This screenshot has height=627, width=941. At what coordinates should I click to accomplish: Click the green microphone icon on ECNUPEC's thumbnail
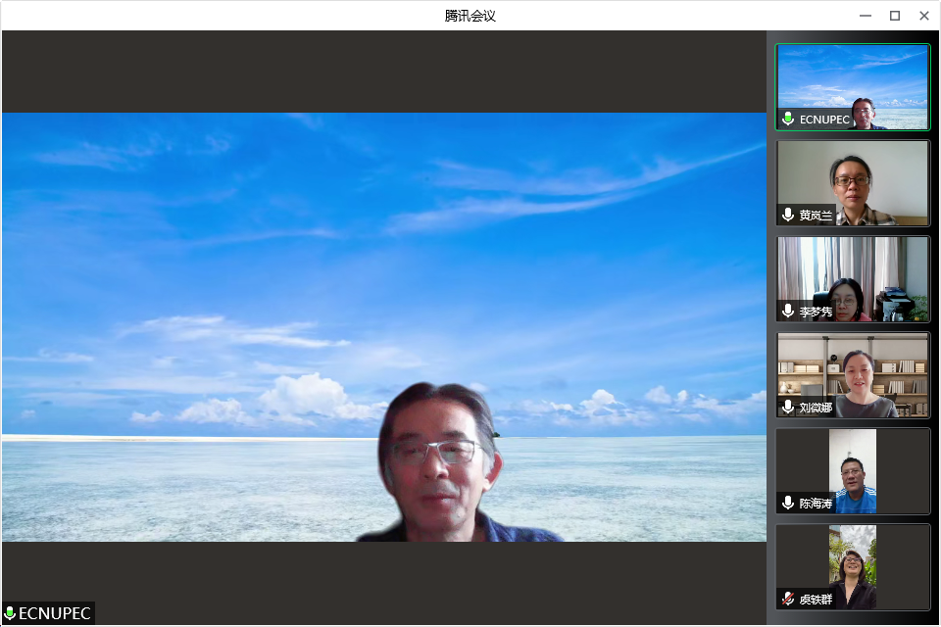coord(788,120)
